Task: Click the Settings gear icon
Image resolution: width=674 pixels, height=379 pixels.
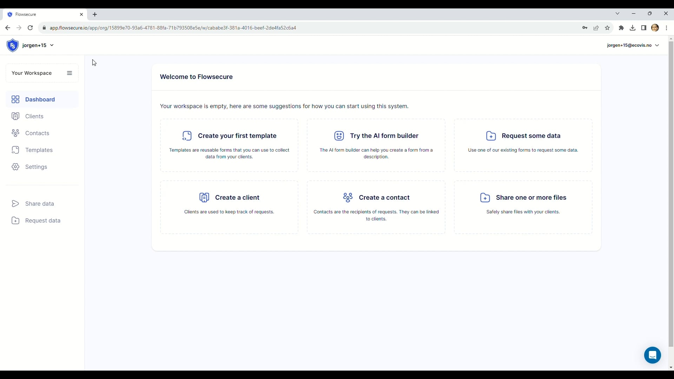Action: pos(15,167)
